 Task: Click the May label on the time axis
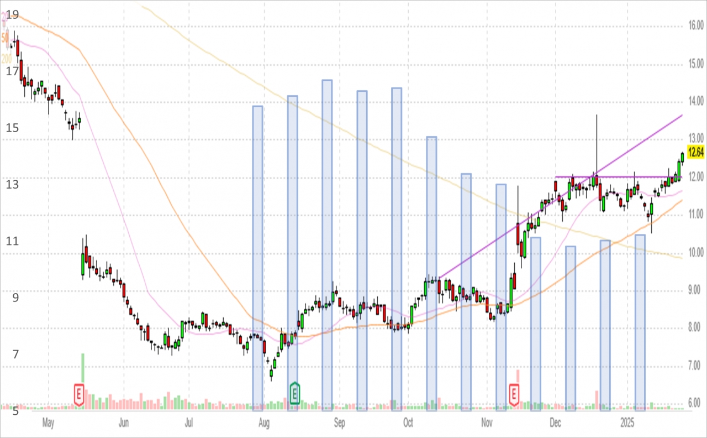click(48, 423)
